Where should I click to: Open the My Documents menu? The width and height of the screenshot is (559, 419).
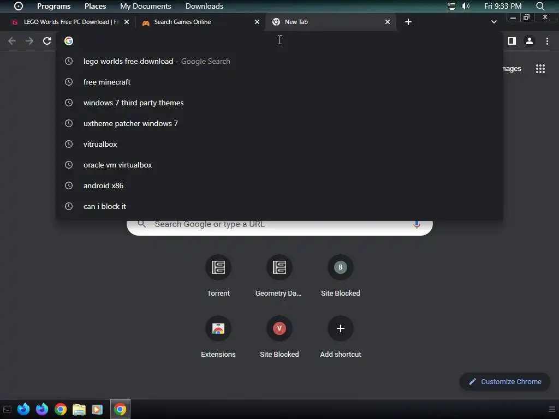coord(145,6)
